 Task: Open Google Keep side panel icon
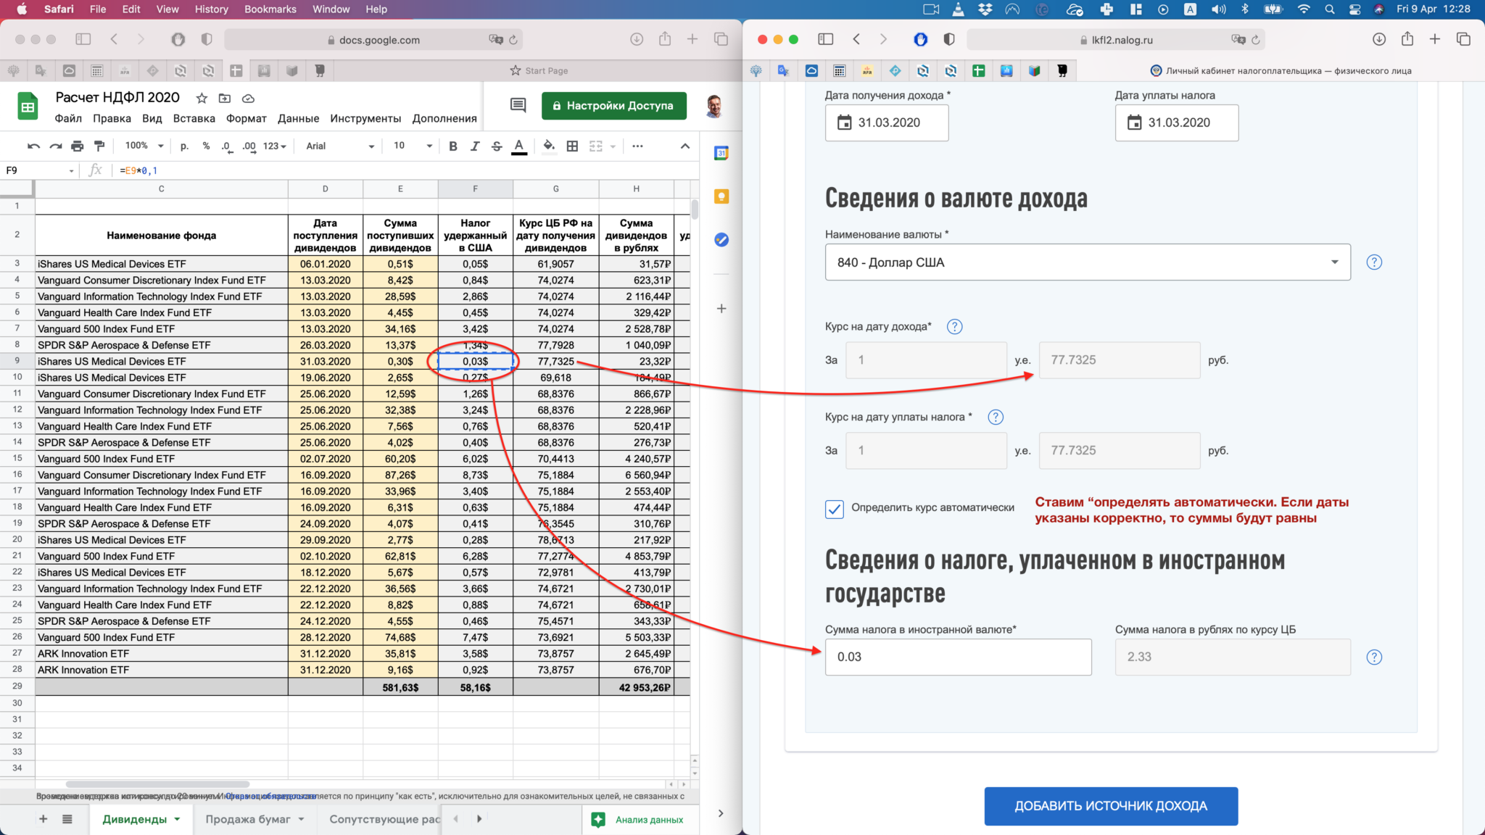point(721,196)
